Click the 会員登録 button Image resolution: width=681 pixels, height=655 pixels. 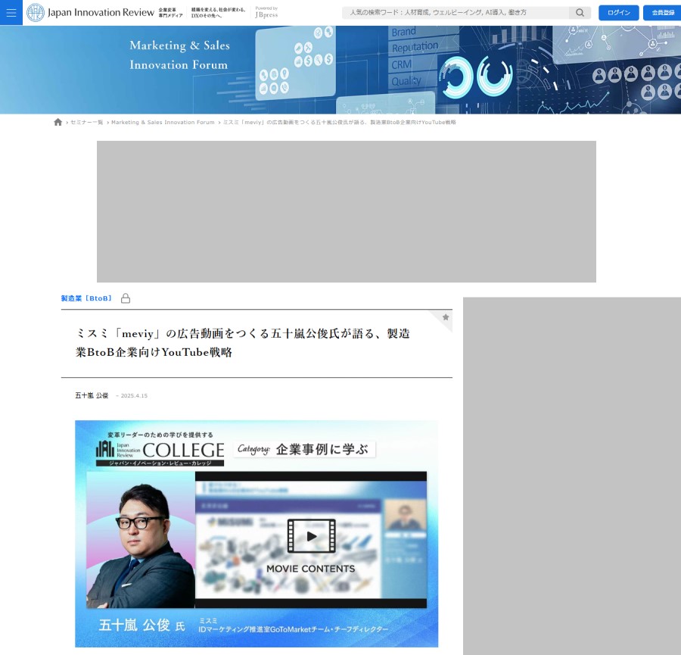(x=662, y=13)
